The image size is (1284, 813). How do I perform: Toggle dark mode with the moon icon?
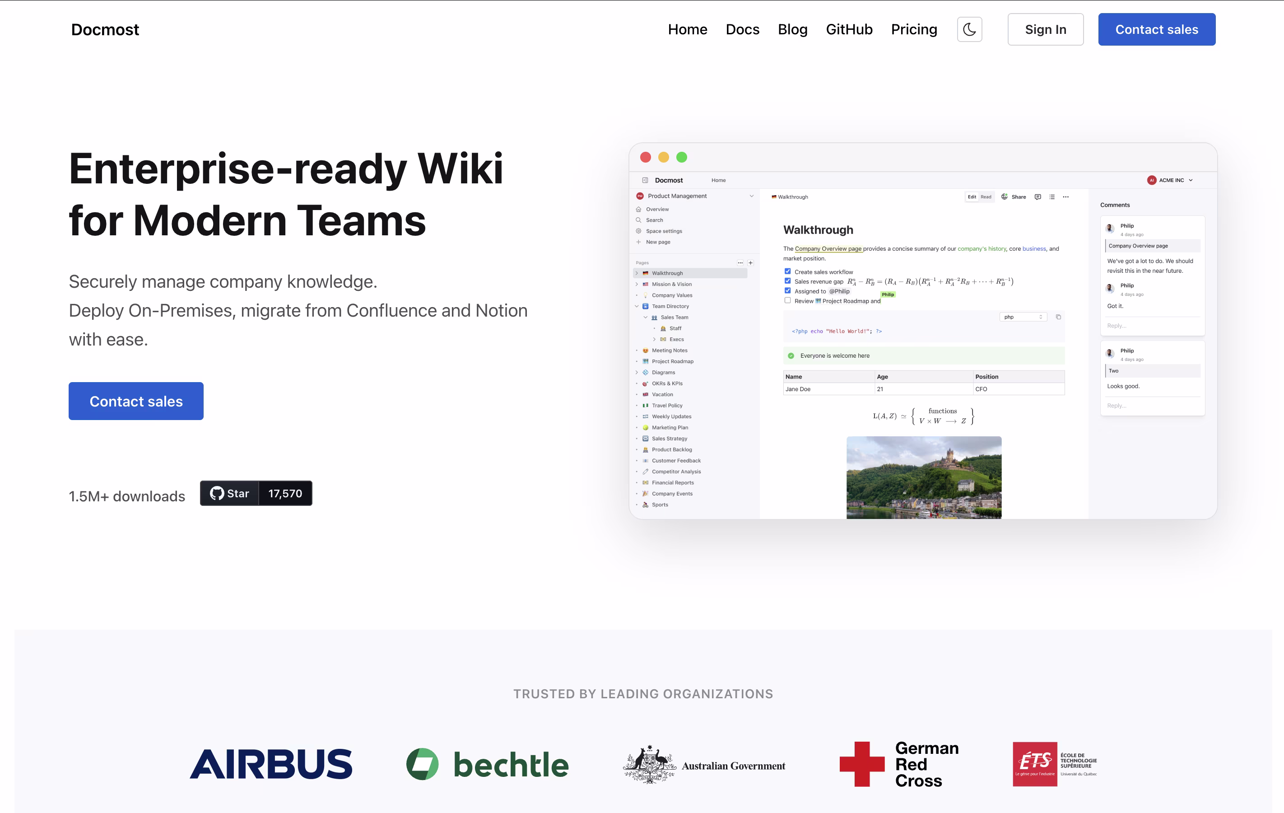(969, 29)
